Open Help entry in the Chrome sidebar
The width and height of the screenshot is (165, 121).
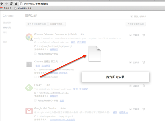[5, 42]
